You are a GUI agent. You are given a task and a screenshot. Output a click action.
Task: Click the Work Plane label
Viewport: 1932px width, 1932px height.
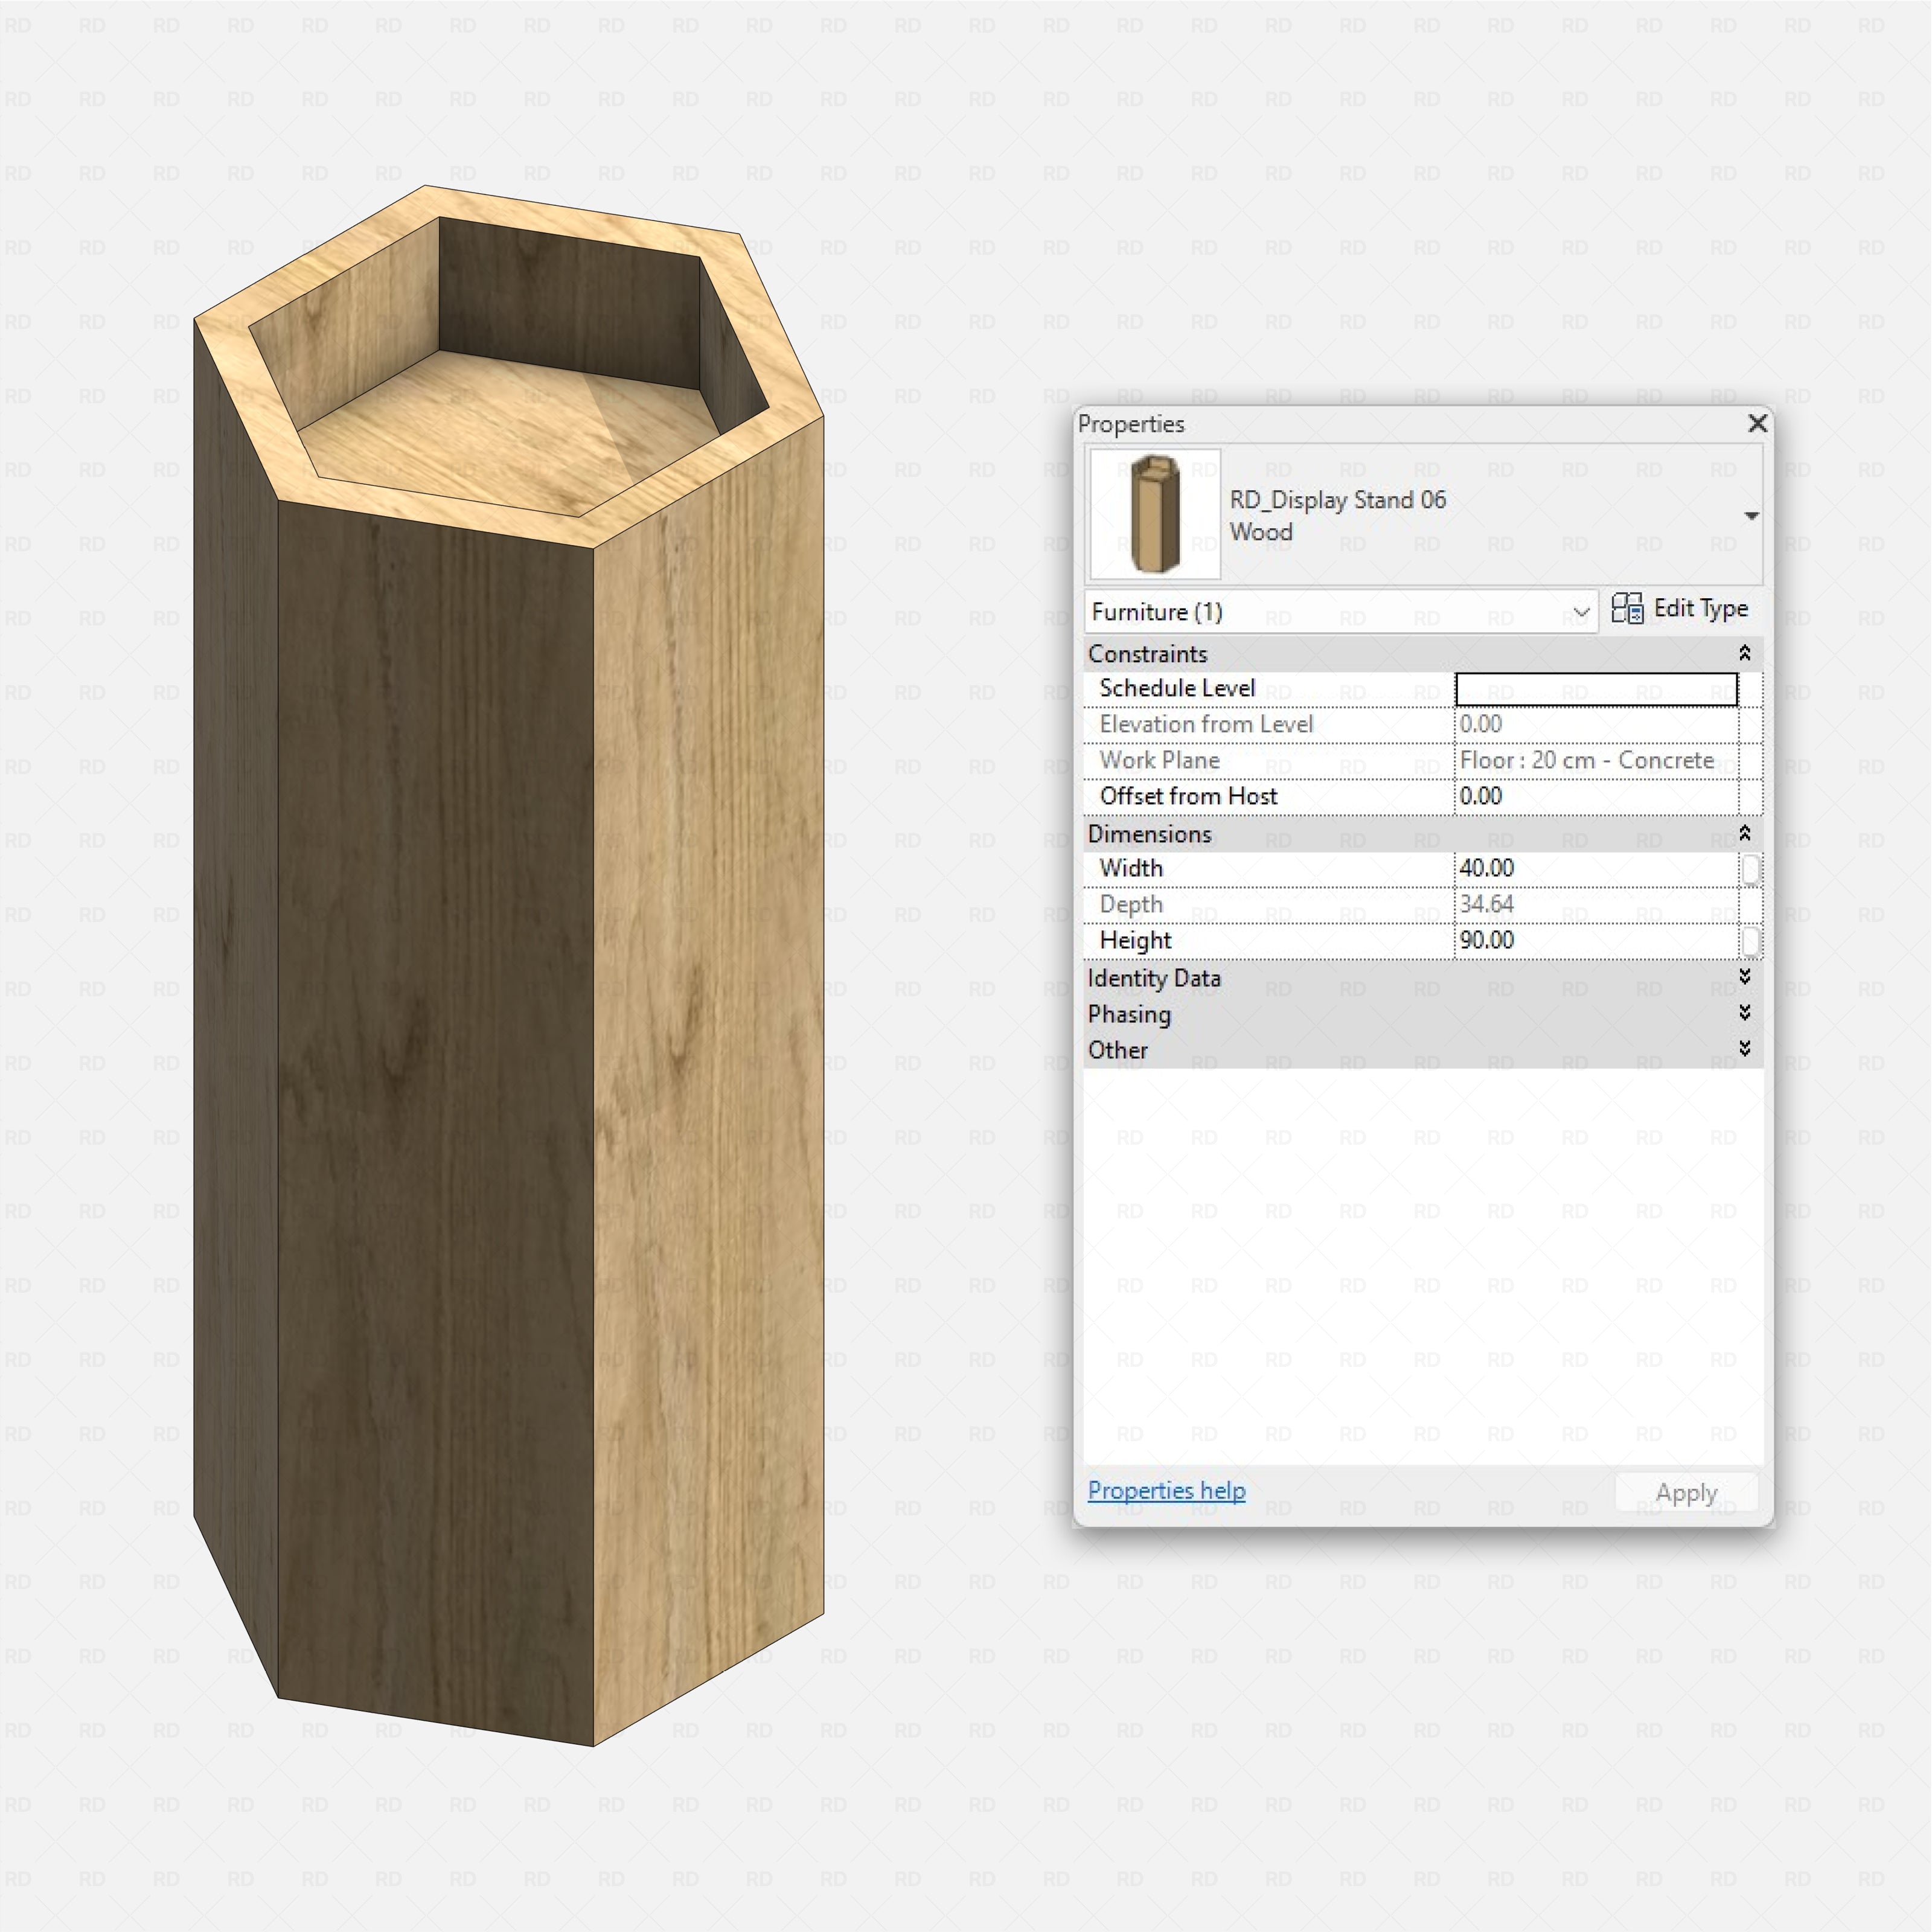pos(1159,760)
